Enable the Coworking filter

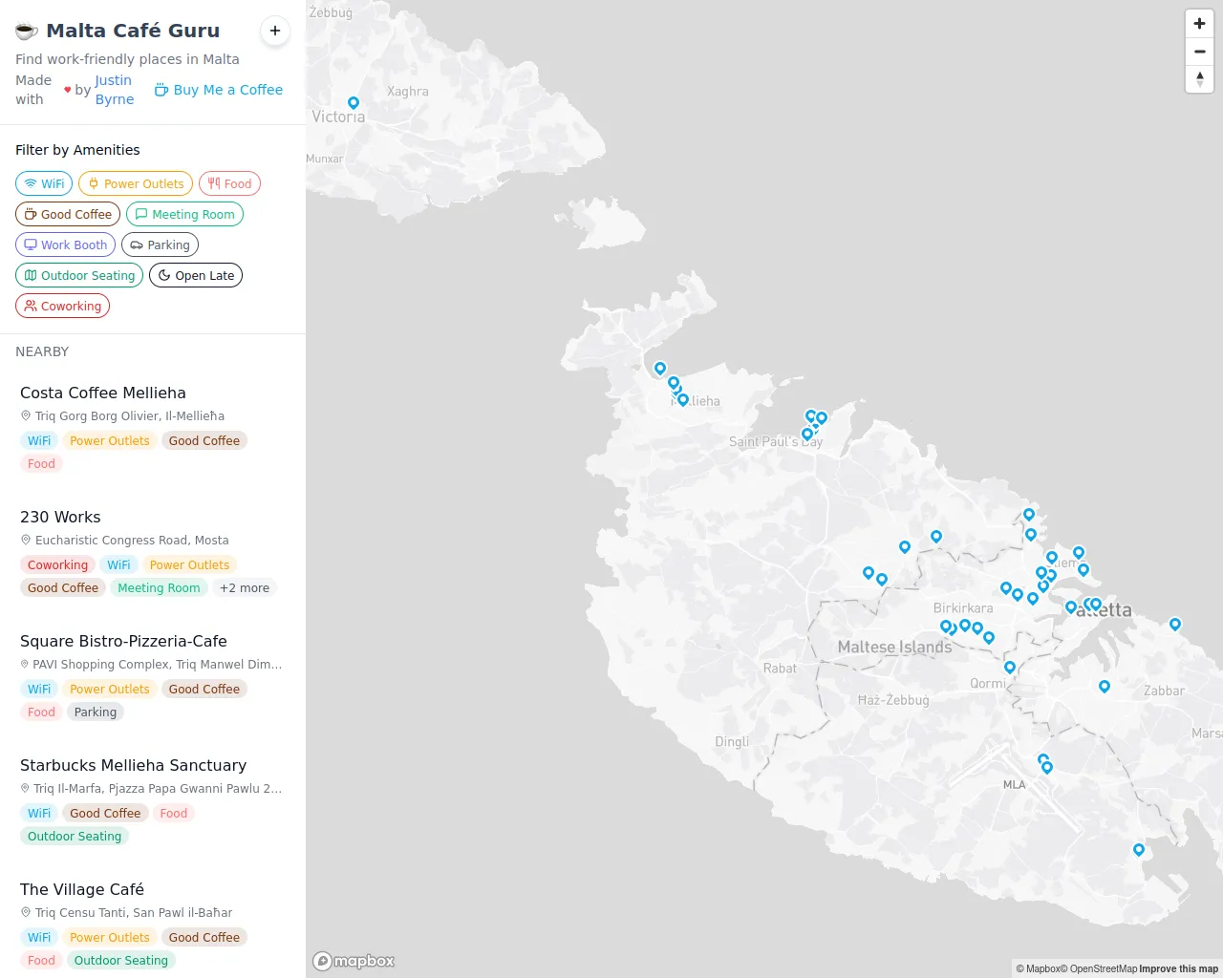63,306
